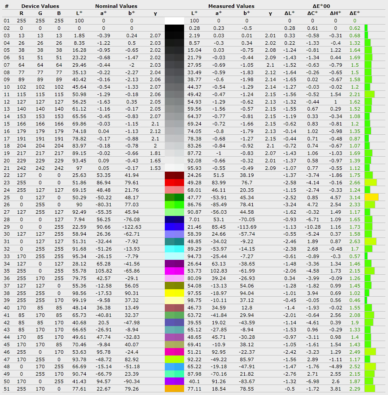Click the bright green swatch in row 26
388x395 pixels.
(x=174, y=205)
